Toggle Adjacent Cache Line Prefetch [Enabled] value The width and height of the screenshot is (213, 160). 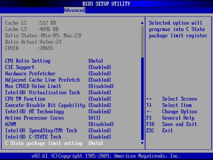pyautogui.click(x=100, y=80)
